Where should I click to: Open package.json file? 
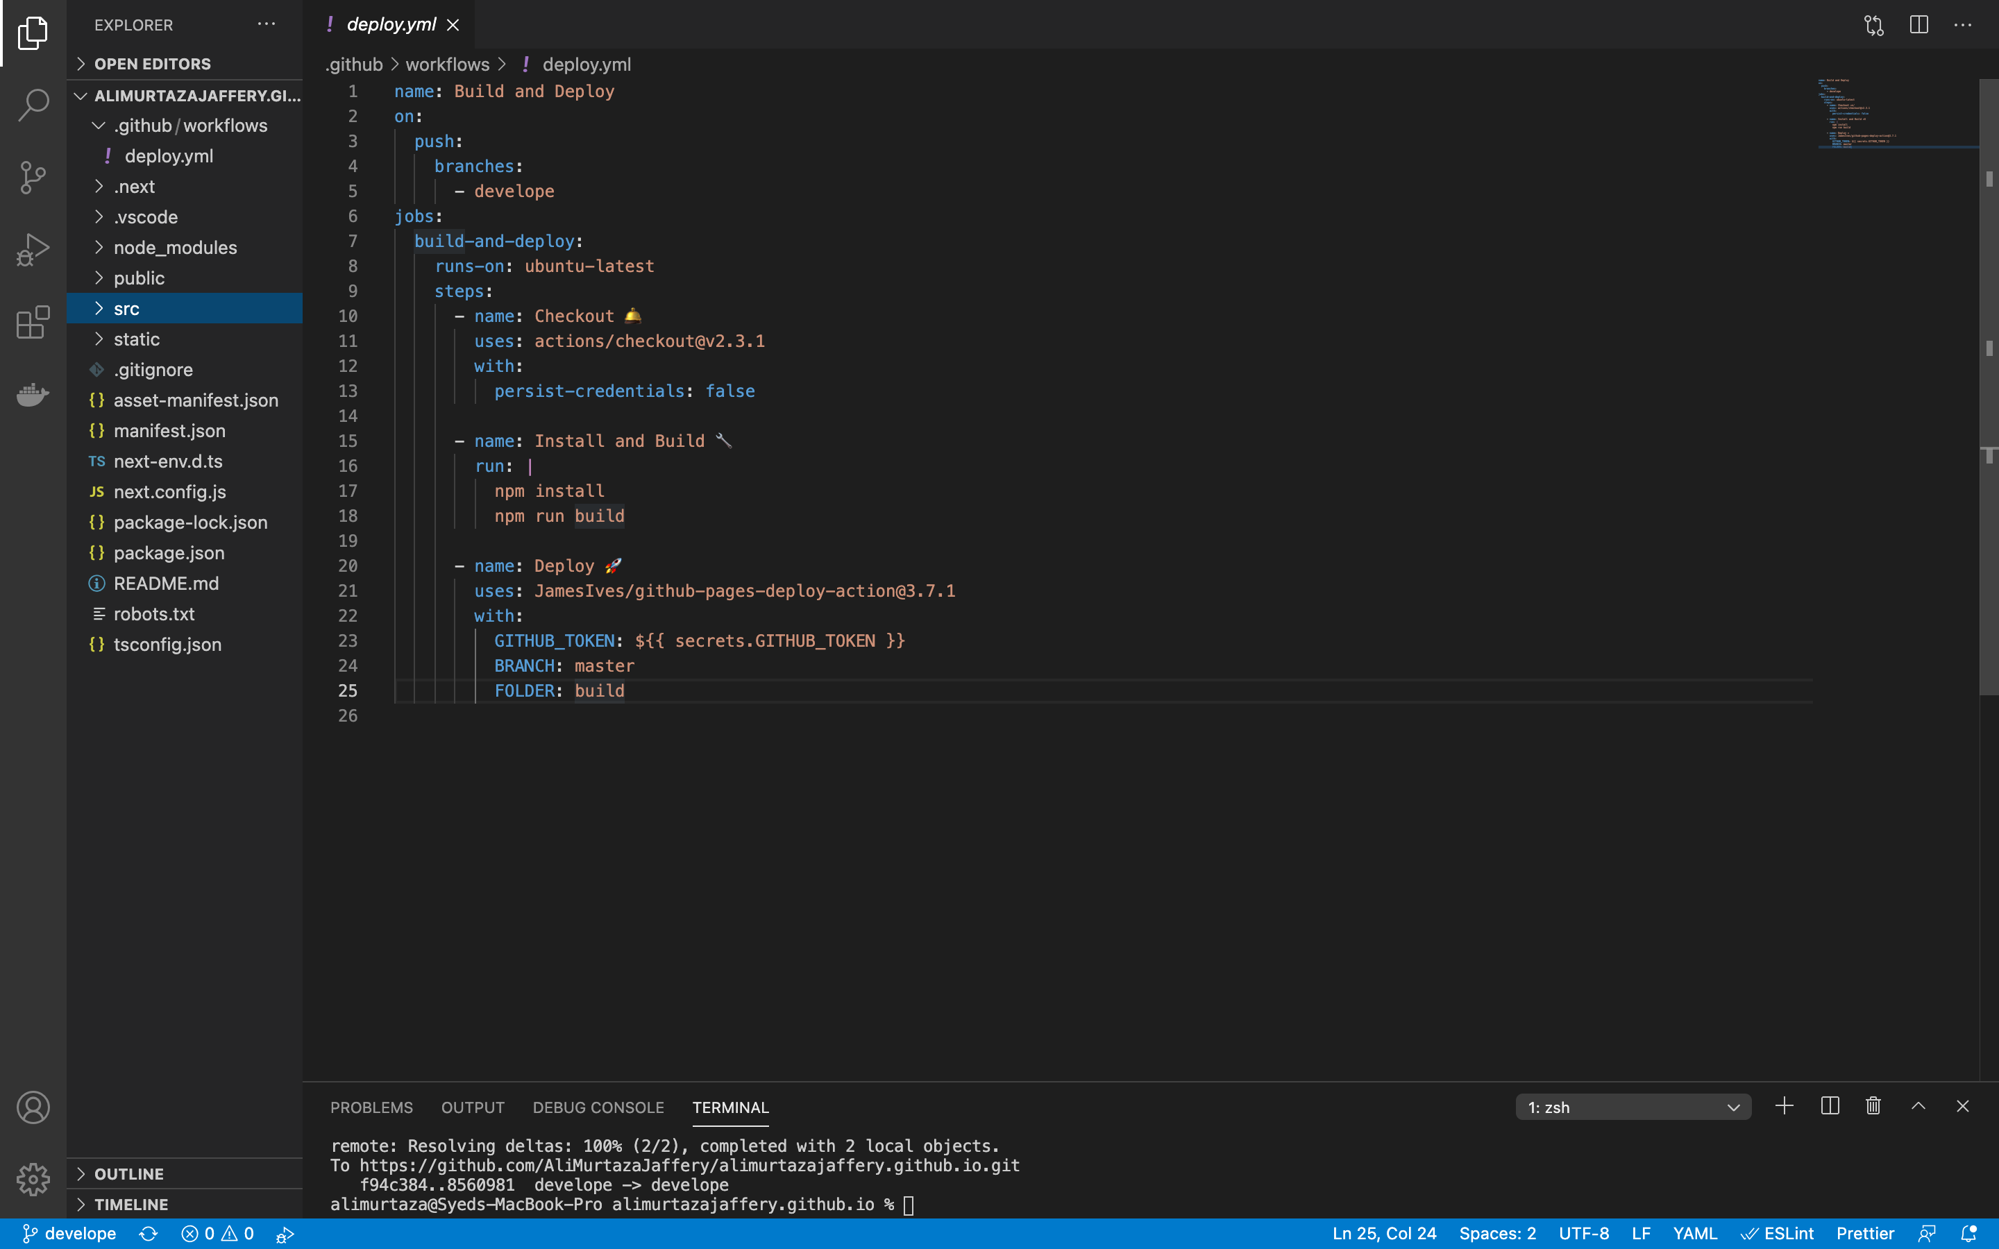click(x=185, y=554)
